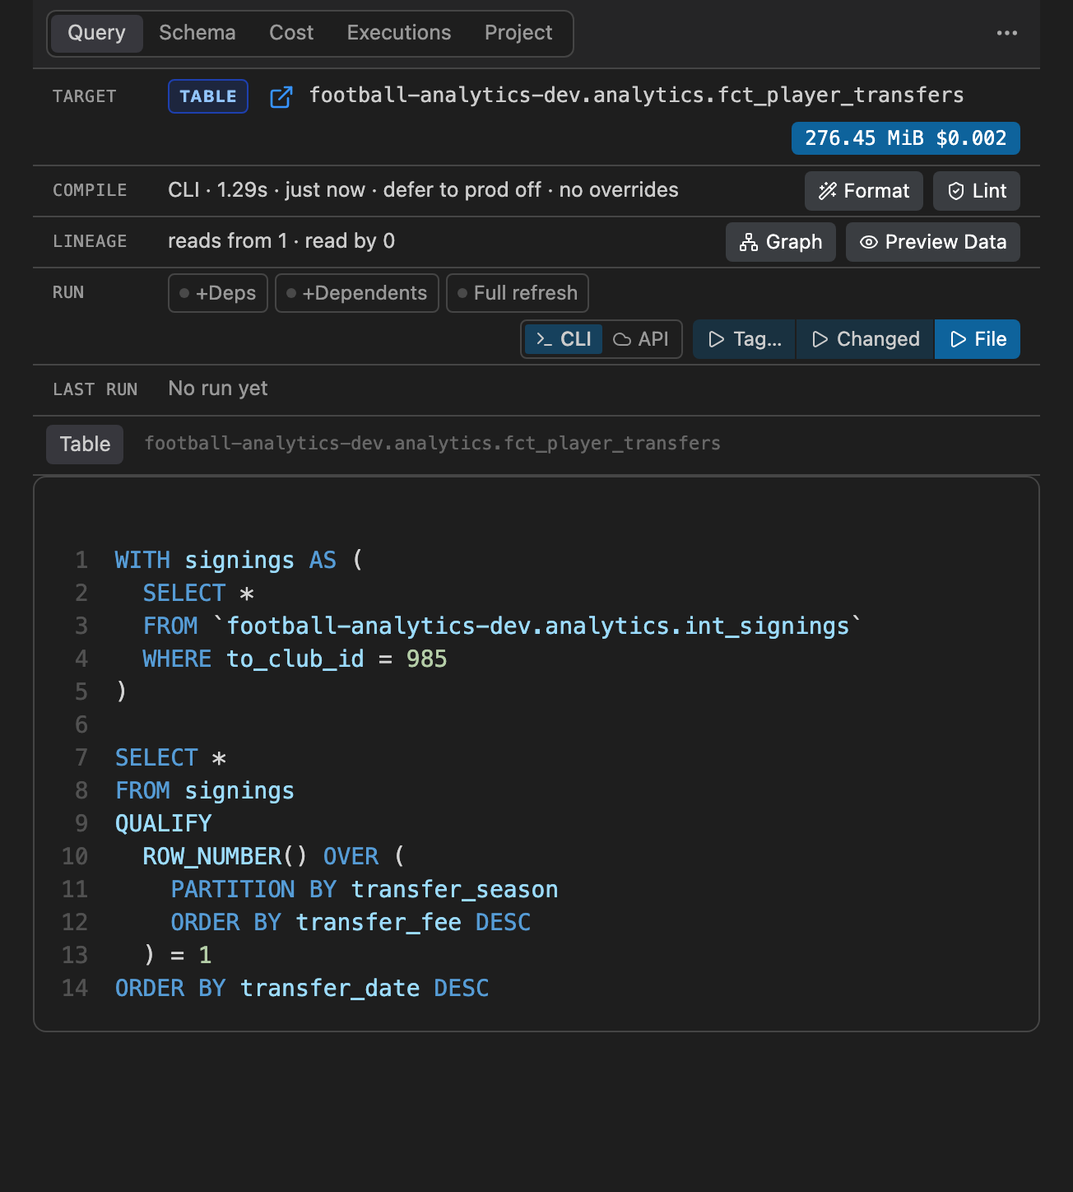The image size is (1073, 1192).
Task: Click the gray table path below Last Run
Action: (x=433, y=444)
